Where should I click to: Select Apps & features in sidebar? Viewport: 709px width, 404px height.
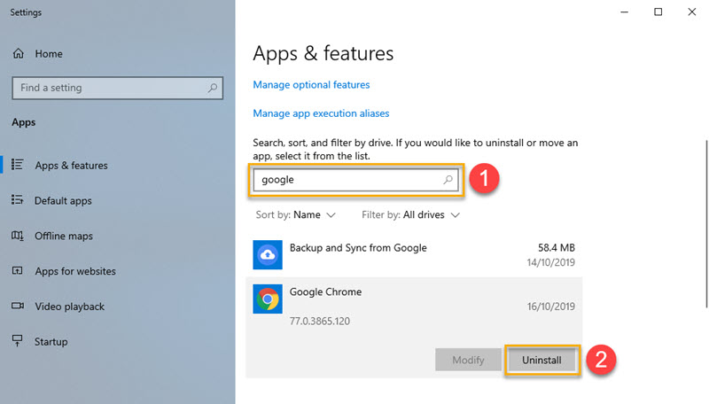pos(72,166)
